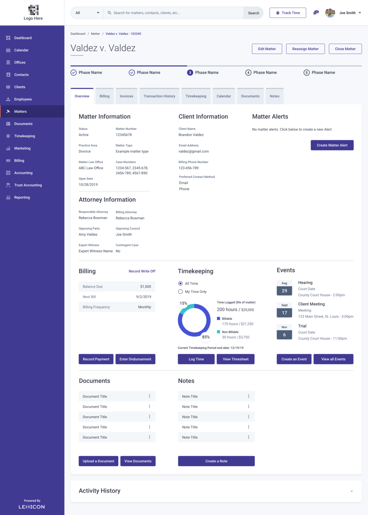Screen dimensions: 368x515
Task: Click Create Matter Alert button
Action: (x=332, y=145)
